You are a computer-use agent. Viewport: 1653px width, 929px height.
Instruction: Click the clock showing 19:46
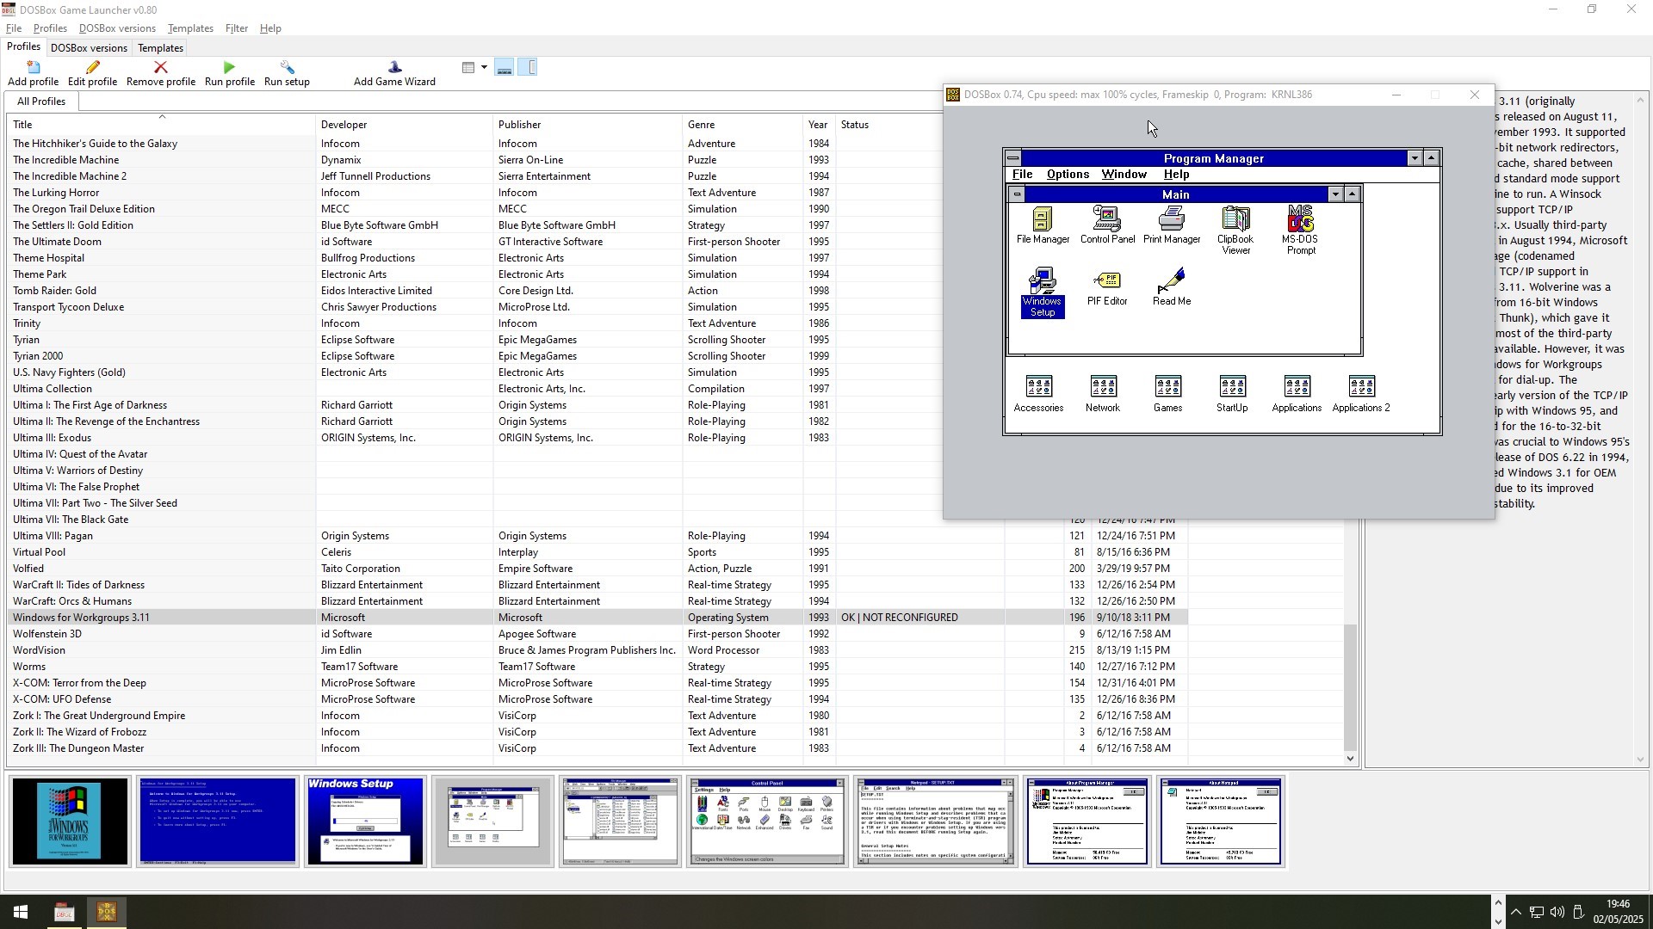pos(1618,904)
